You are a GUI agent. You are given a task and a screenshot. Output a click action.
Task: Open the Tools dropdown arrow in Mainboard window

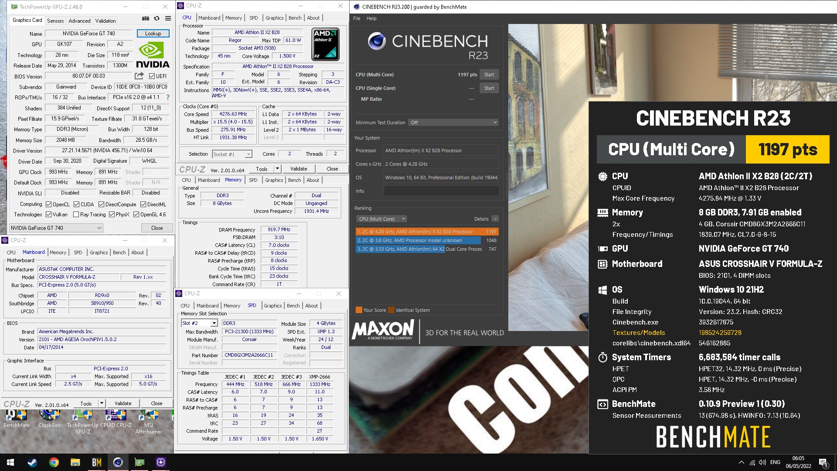pyautogui.click(x=102, y=403)
